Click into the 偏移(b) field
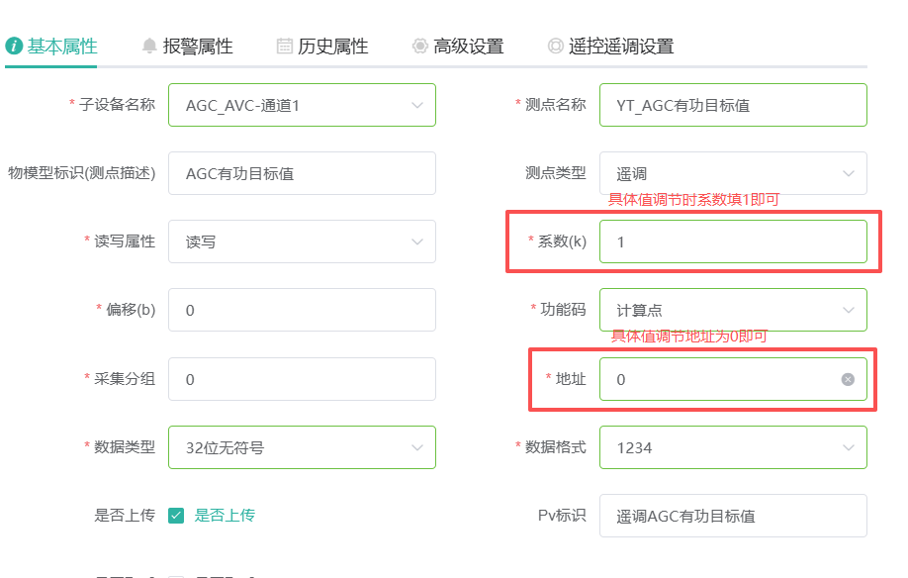908x578 pixels. click(302, 310)
